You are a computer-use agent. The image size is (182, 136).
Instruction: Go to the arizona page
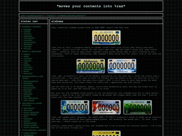pos(27,34)
